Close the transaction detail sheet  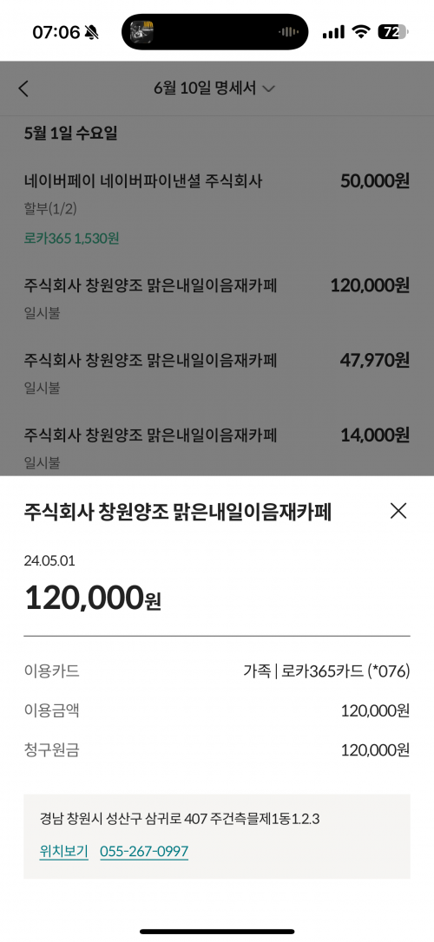point(398,511)
